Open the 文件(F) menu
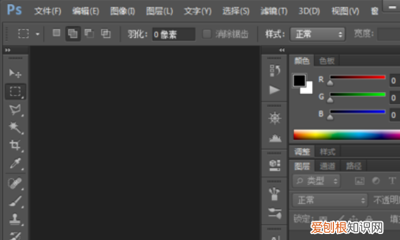This screenshot has width=400, height=240. click(x=48, y=11)
